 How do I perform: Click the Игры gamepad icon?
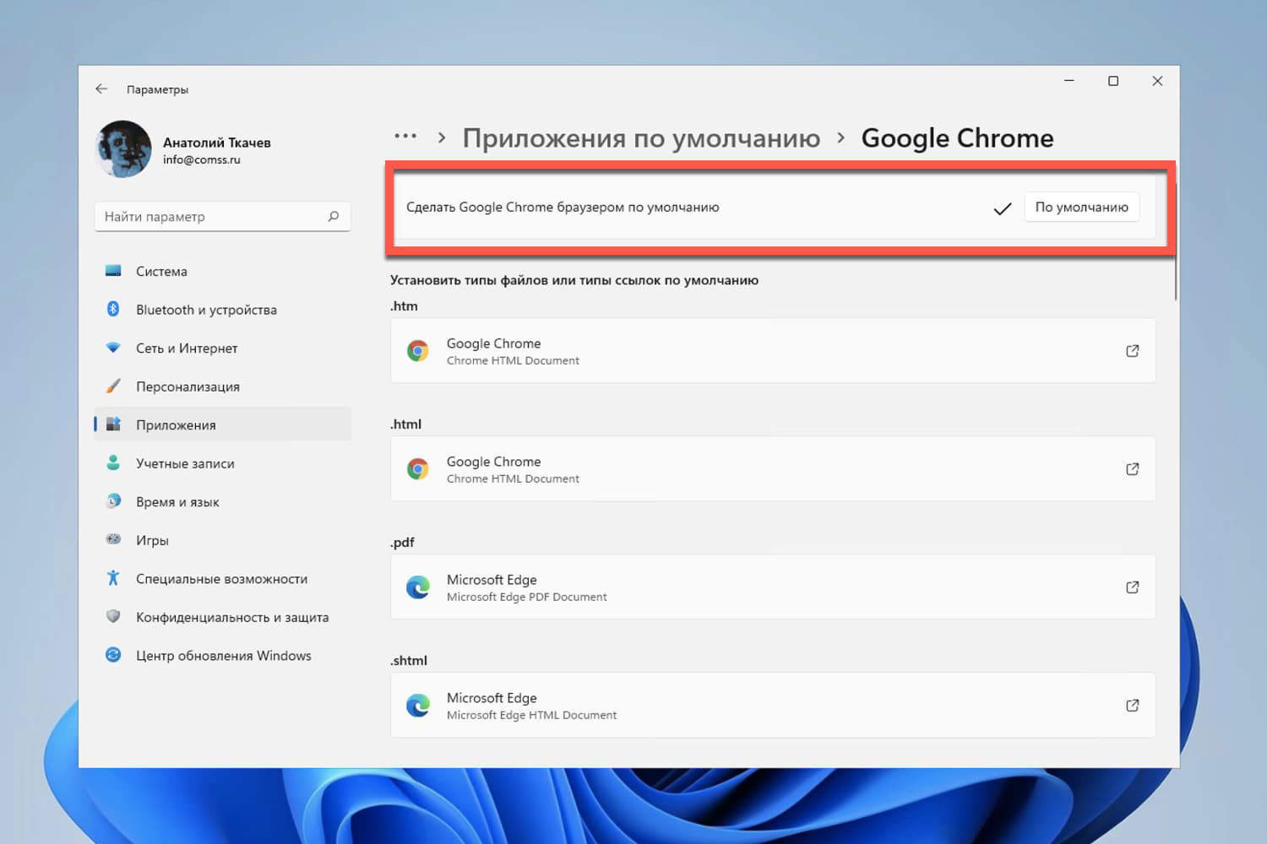113,539
